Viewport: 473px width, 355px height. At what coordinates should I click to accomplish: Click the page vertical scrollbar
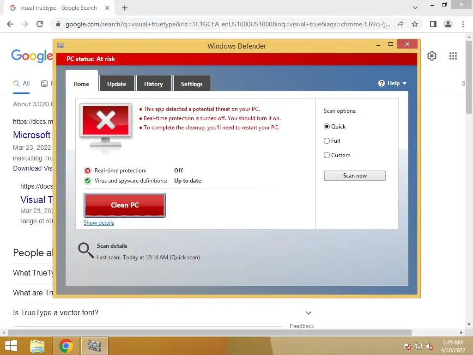tap(469, 77)
